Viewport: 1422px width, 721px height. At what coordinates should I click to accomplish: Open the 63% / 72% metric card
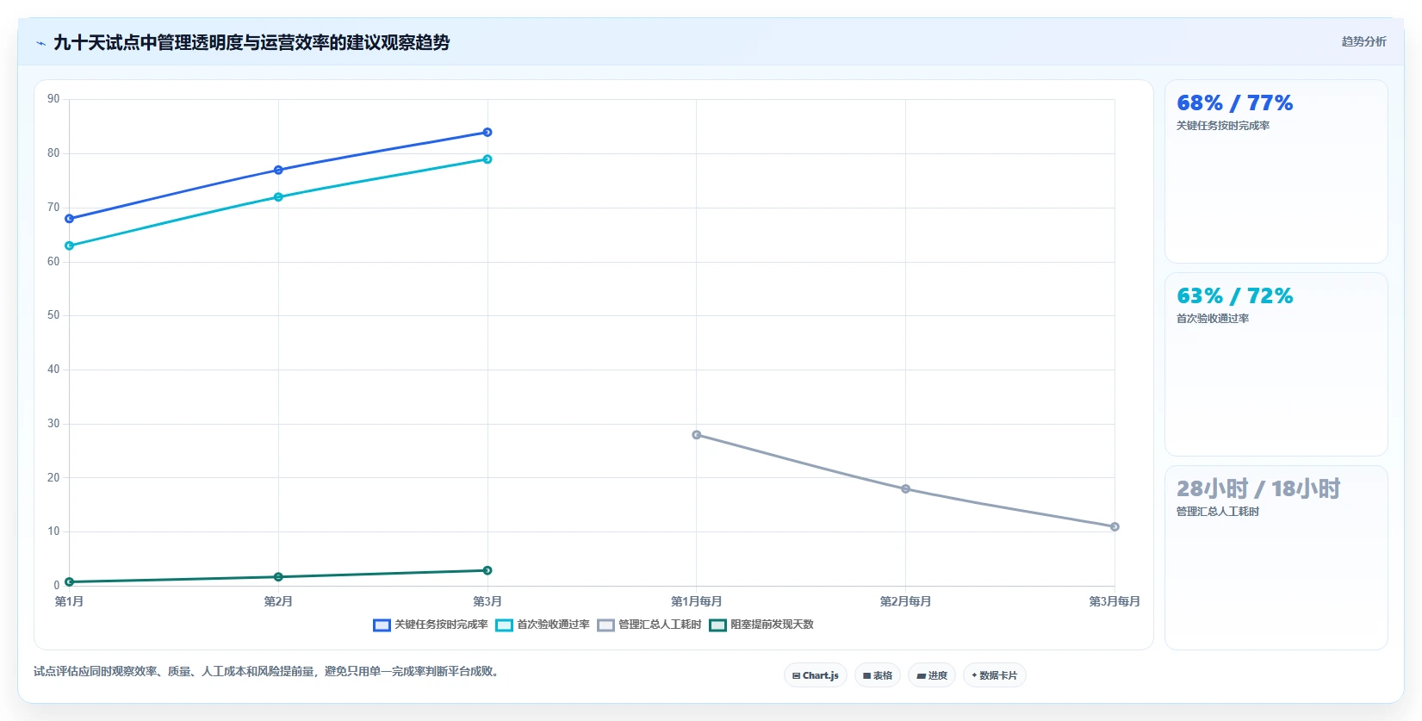pos(1276,364)
